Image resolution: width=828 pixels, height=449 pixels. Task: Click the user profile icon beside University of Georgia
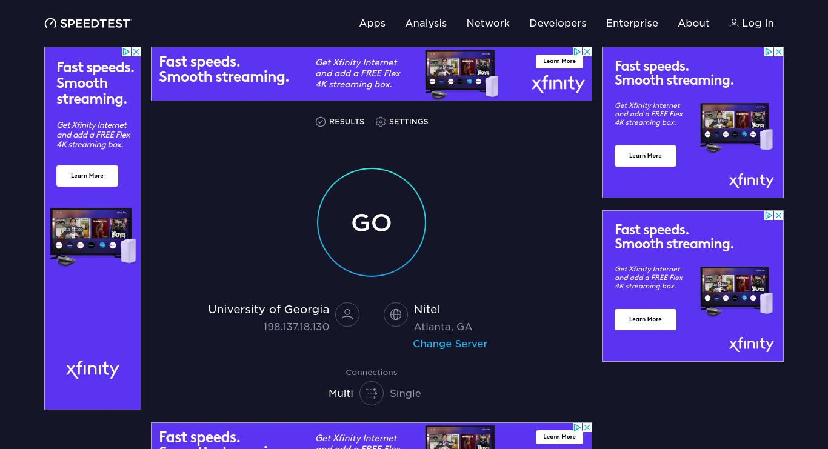point(347,314)
